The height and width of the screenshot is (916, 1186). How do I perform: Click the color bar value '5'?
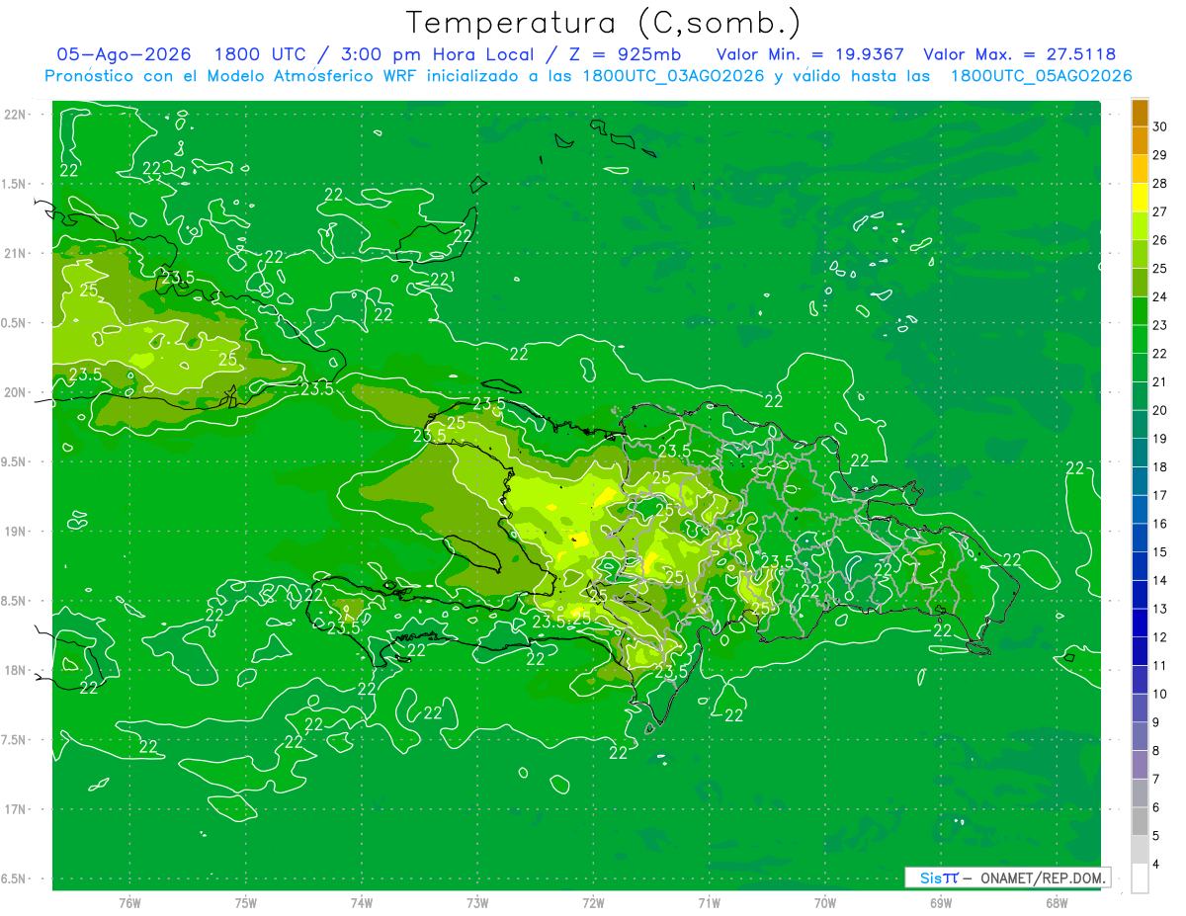tap(1157, 836)
